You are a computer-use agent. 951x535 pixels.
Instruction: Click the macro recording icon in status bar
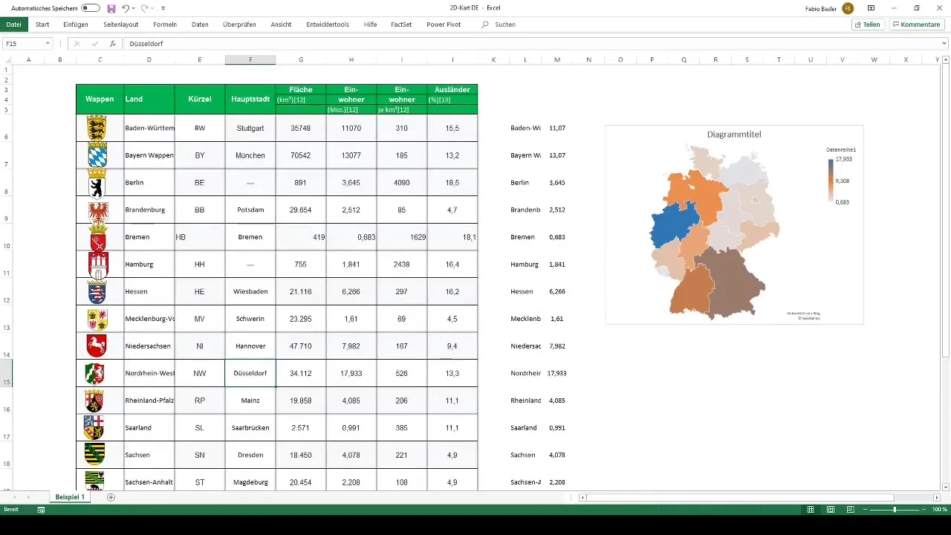click(41, 510)
